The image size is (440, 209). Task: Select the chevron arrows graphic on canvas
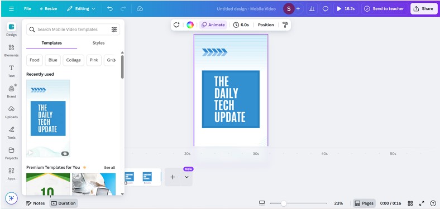pyautogui.click(x=214, y=52)
